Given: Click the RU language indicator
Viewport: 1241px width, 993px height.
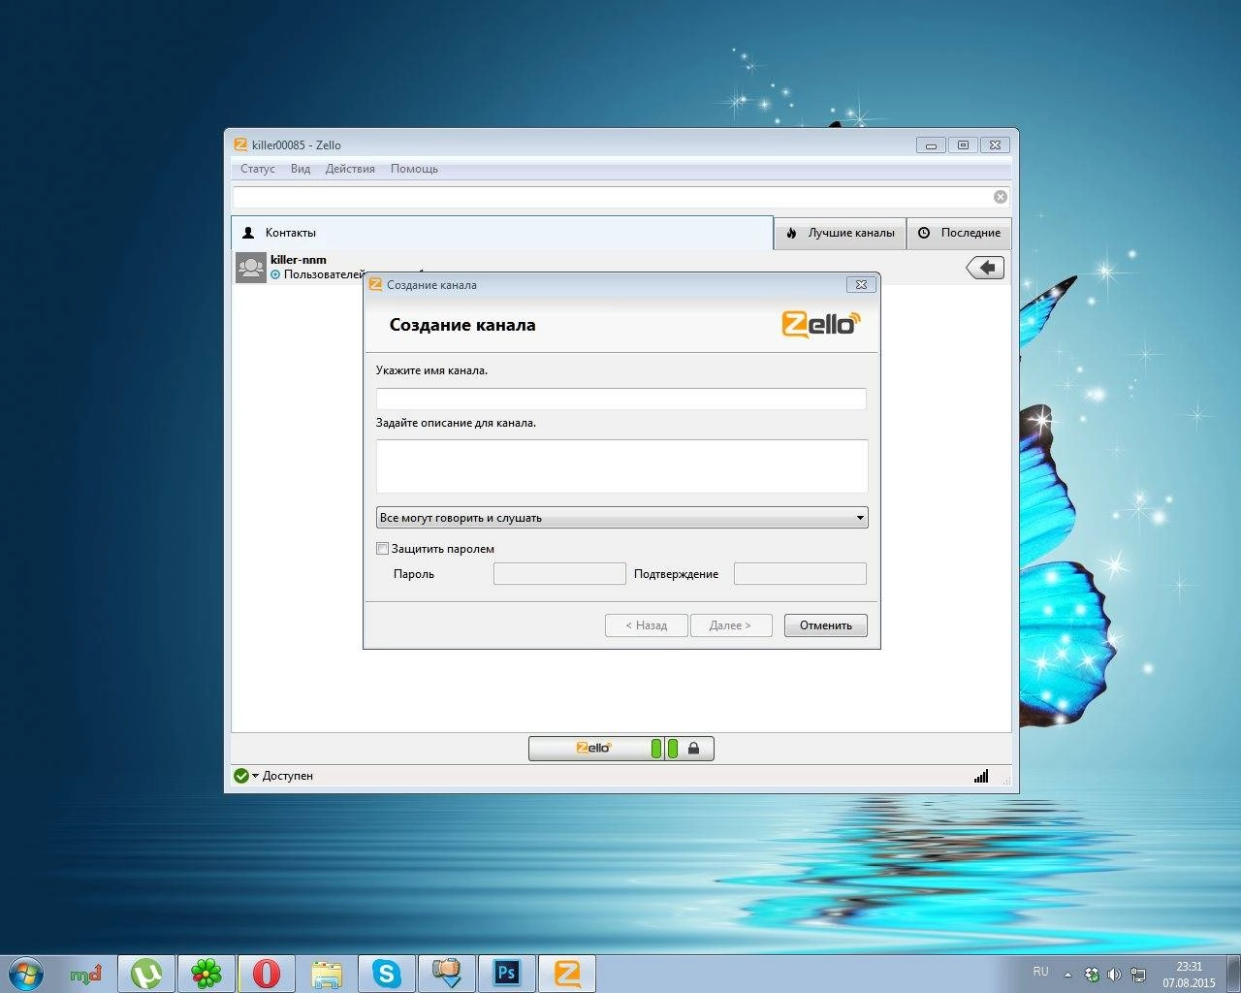Looking at the screenshot, I should (1040, 972).
